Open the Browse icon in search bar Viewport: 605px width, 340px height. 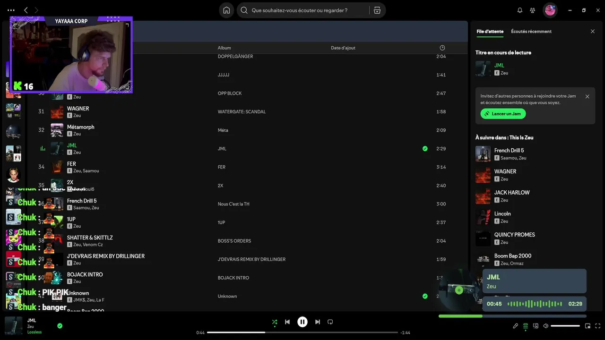377,10
